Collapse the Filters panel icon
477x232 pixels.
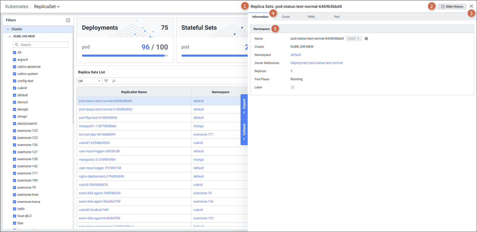point(68,20)
